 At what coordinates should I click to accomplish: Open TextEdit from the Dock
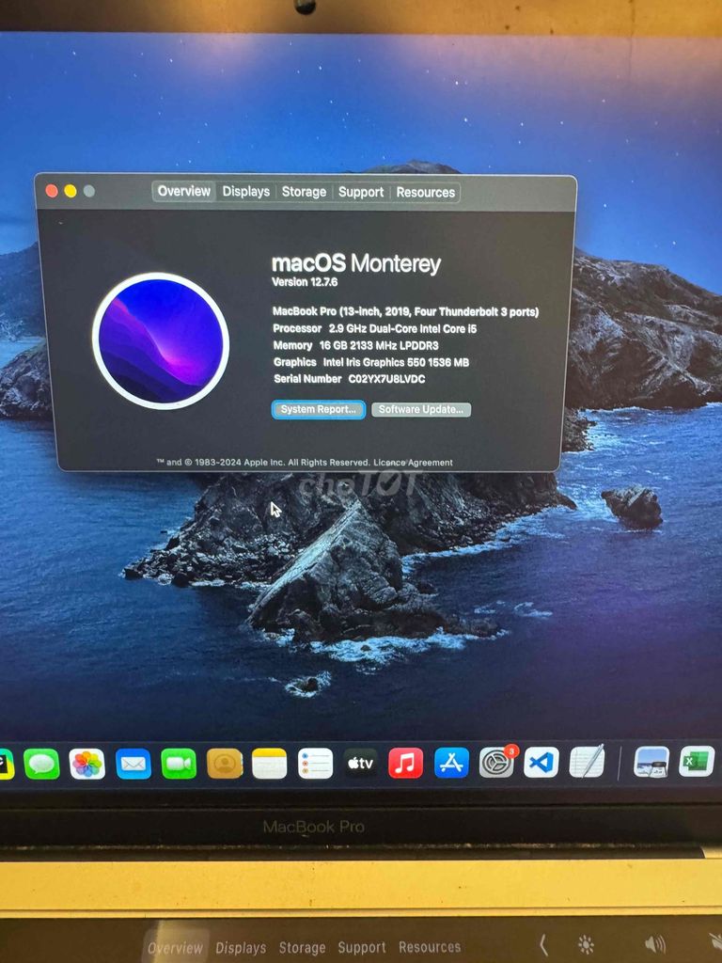[587, 762]
